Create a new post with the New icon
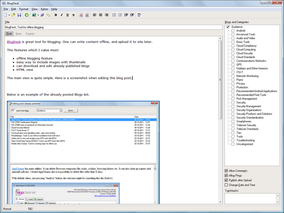The height and width of the screenshot is (213, 284). 5,15
